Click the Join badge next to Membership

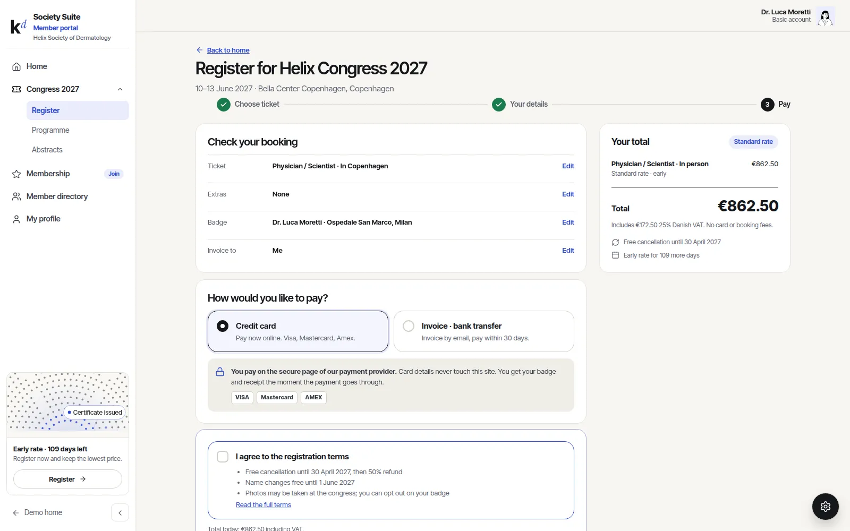[114, 174]
